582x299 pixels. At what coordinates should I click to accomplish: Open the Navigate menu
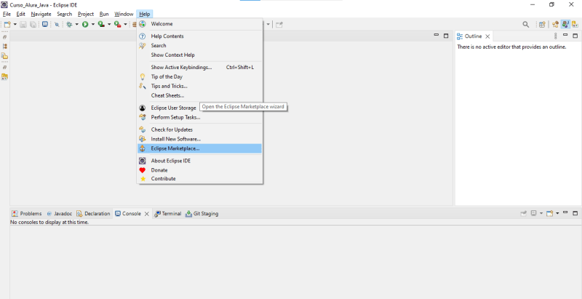point(41,14)
